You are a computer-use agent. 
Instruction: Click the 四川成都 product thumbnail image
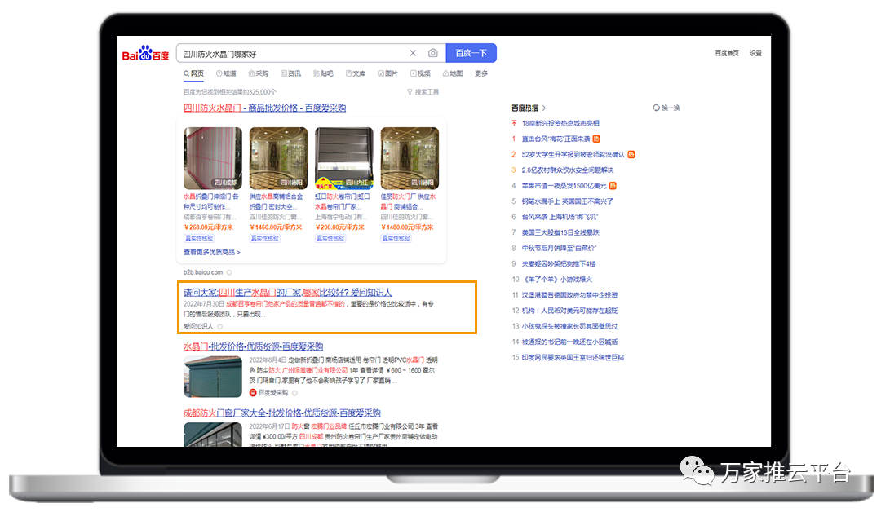click(x=212, y=158)
